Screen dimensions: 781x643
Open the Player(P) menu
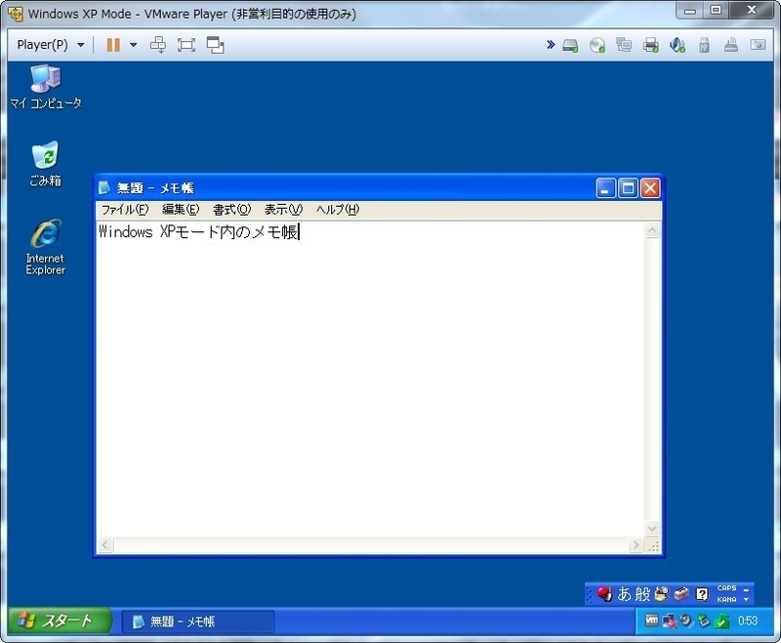[51, 45]
